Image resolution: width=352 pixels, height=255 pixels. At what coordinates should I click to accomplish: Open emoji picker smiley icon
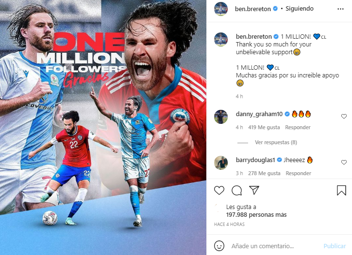click(x=219, y=246)
